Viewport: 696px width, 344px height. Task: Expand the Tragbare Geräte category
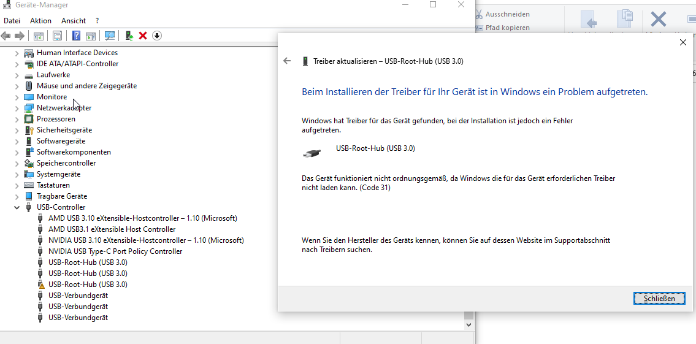17,196
